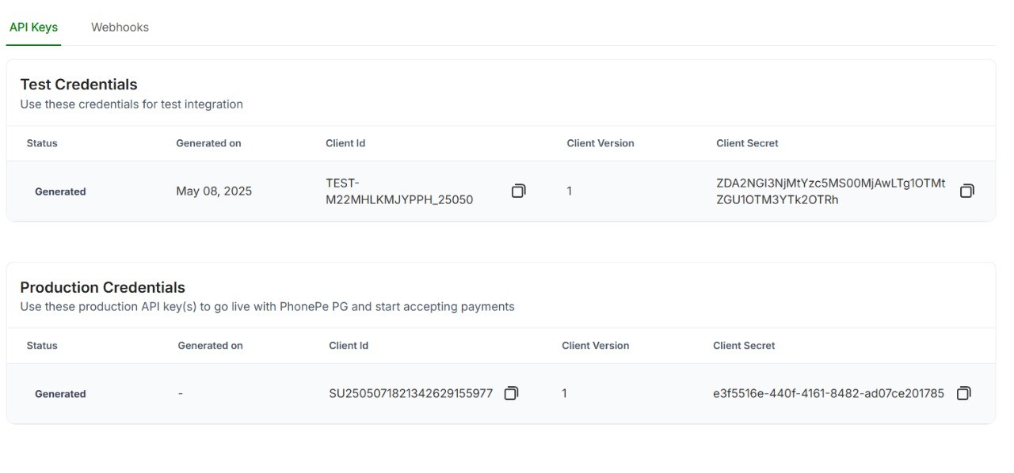Click the production secret starting with e3f5516e
The width and height of the screenshot is (1014, 473).
pos(828,393)
